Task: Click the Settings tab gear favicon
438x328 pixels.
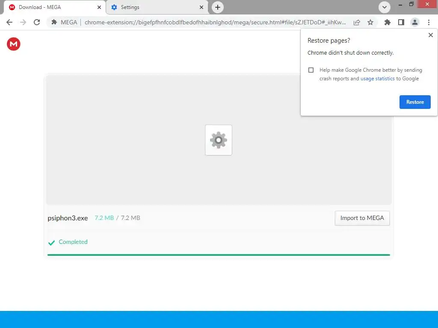Action: pos(114,7)
